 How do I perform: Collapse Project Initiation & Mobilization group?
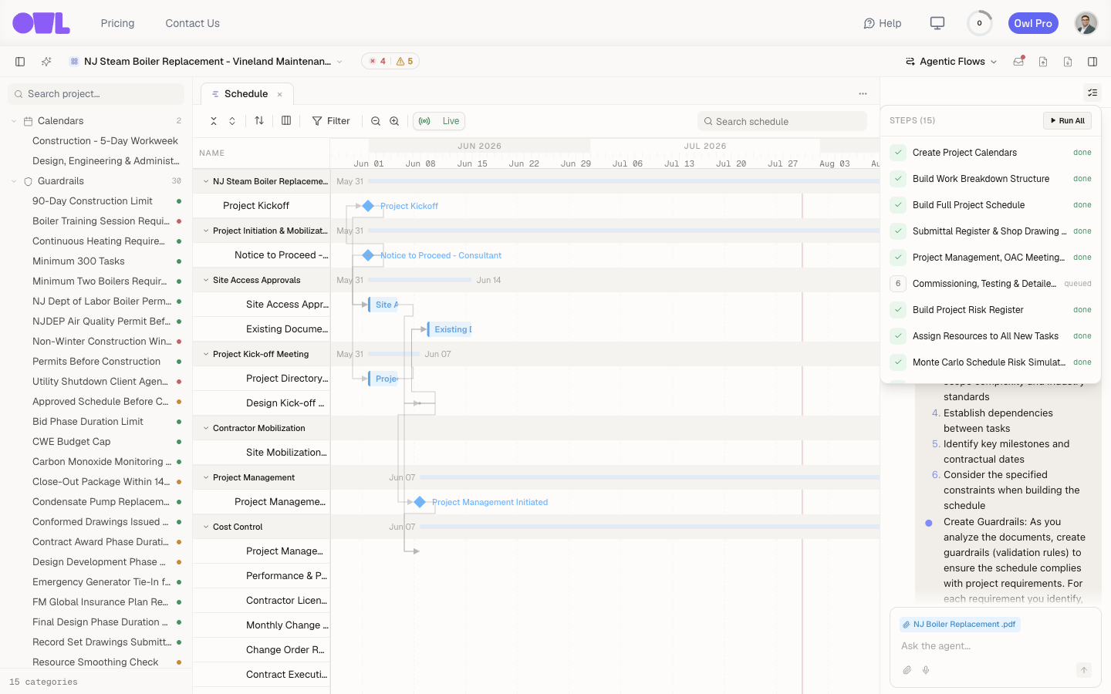[x=206, y=231]
